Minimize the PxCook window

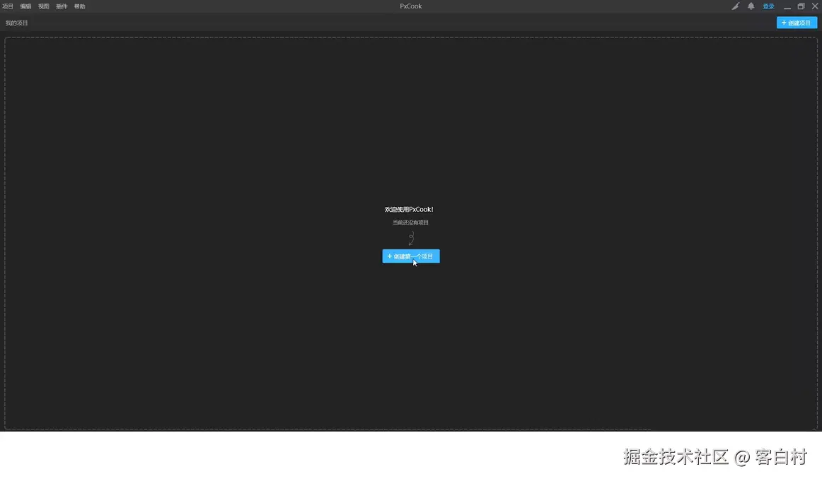(787, 6)
